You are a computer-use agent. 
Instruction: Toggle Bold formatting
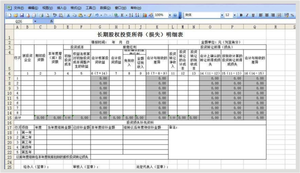click(x=241, y=15)
